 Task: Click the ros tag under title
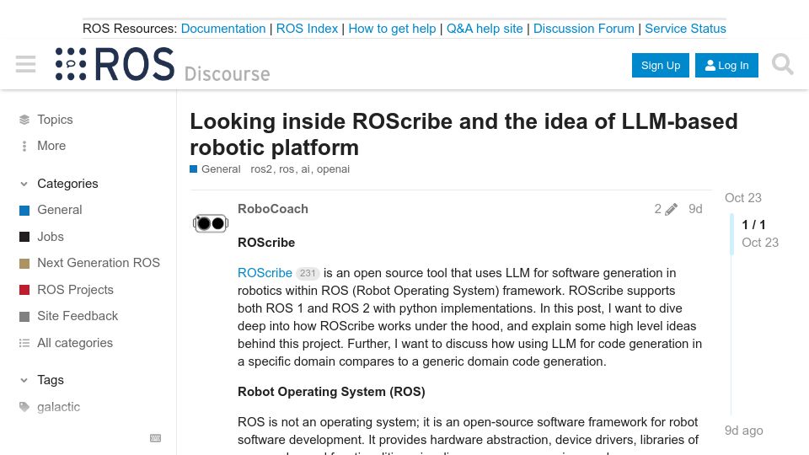[287, 169]
